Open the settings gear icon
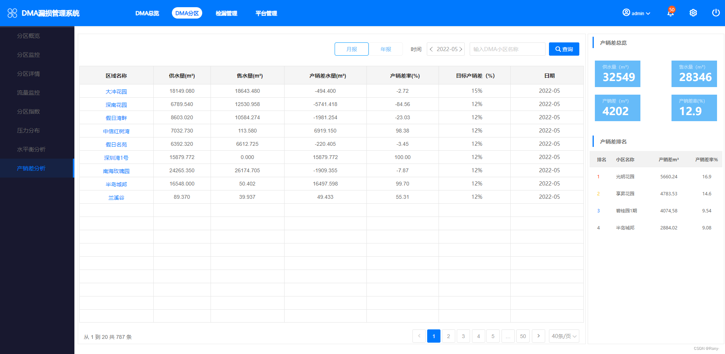 click(693, 13)
